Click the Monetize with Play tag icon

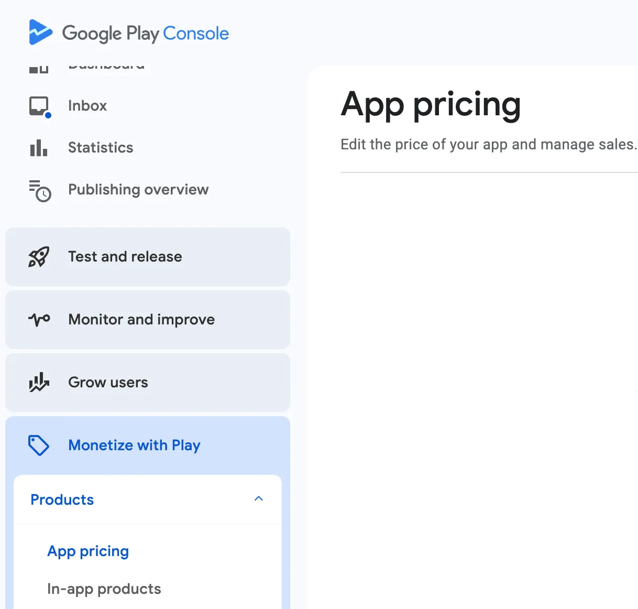pos(39,445)
